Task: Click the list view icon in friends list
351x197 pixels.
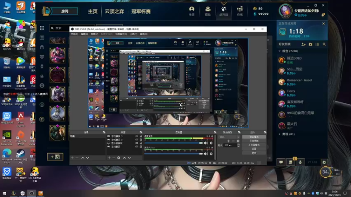Action: pos(317,44)
